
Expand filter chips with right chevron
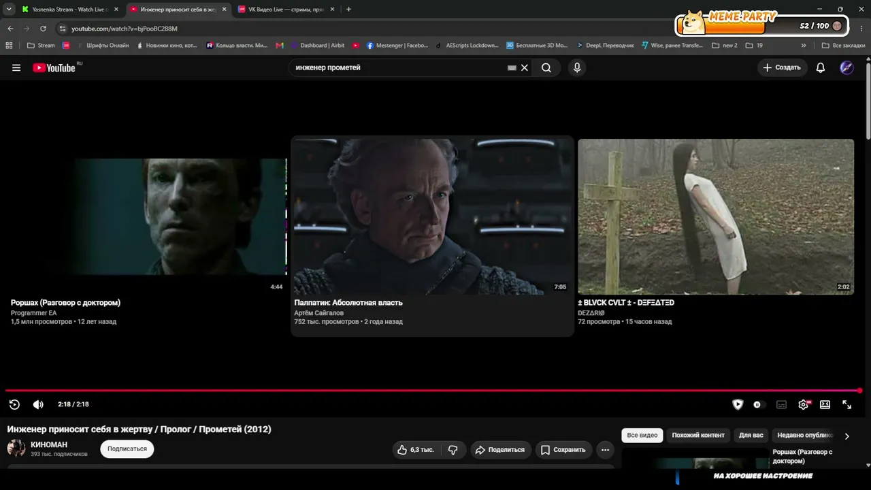[x=847, y=436]
